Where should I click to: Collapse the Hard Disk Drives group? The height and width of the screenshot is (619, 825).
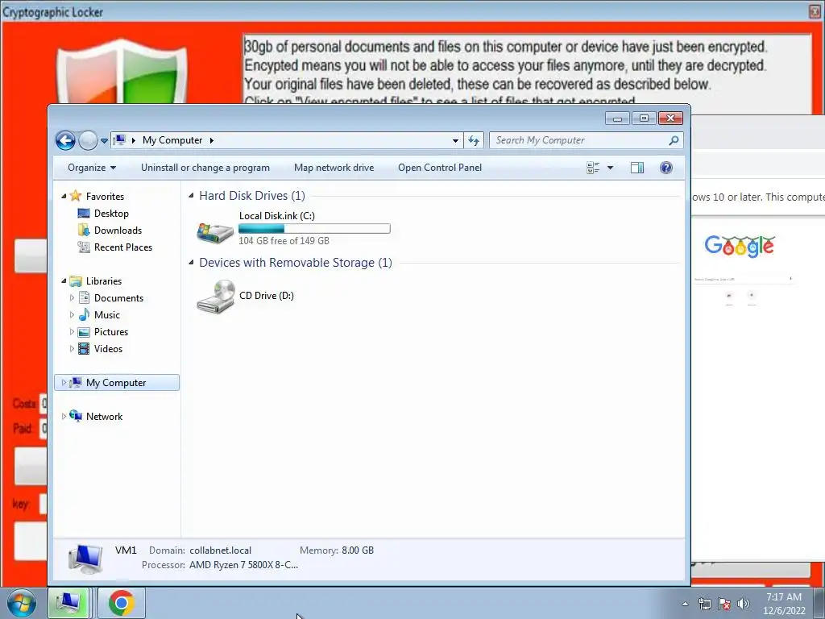(x=191, y=196)
